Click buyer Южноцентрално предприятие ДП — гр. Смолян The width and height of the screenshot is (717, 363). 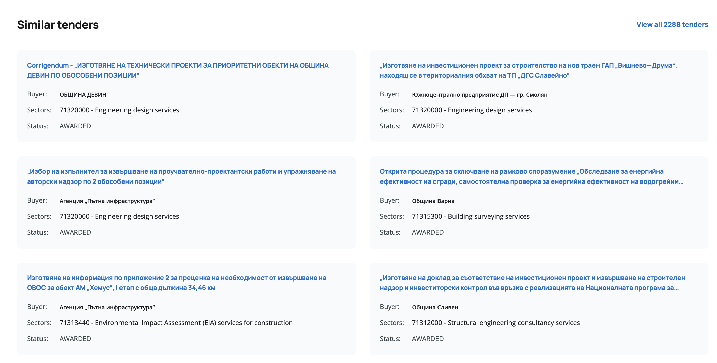pyautogui.click(x=479, y=95)
